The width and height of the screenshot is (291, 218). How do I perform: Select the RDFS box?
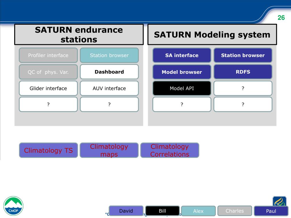coord(243,72)
